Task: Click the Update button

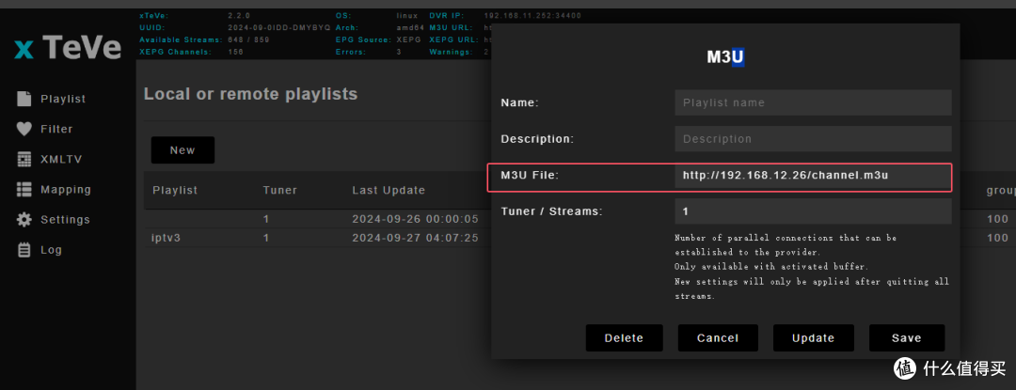Action: tap(813, 337)
